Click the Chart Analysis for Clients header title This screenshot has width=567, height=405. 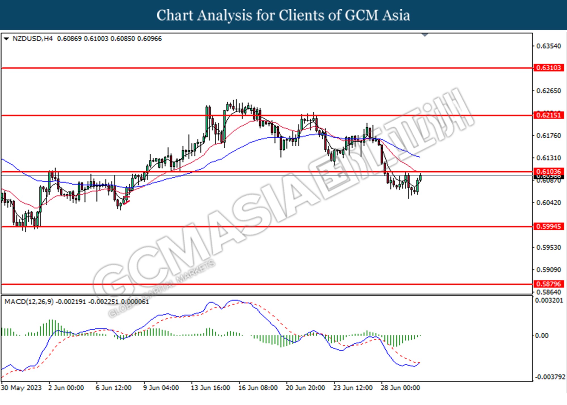coord(283,15)
